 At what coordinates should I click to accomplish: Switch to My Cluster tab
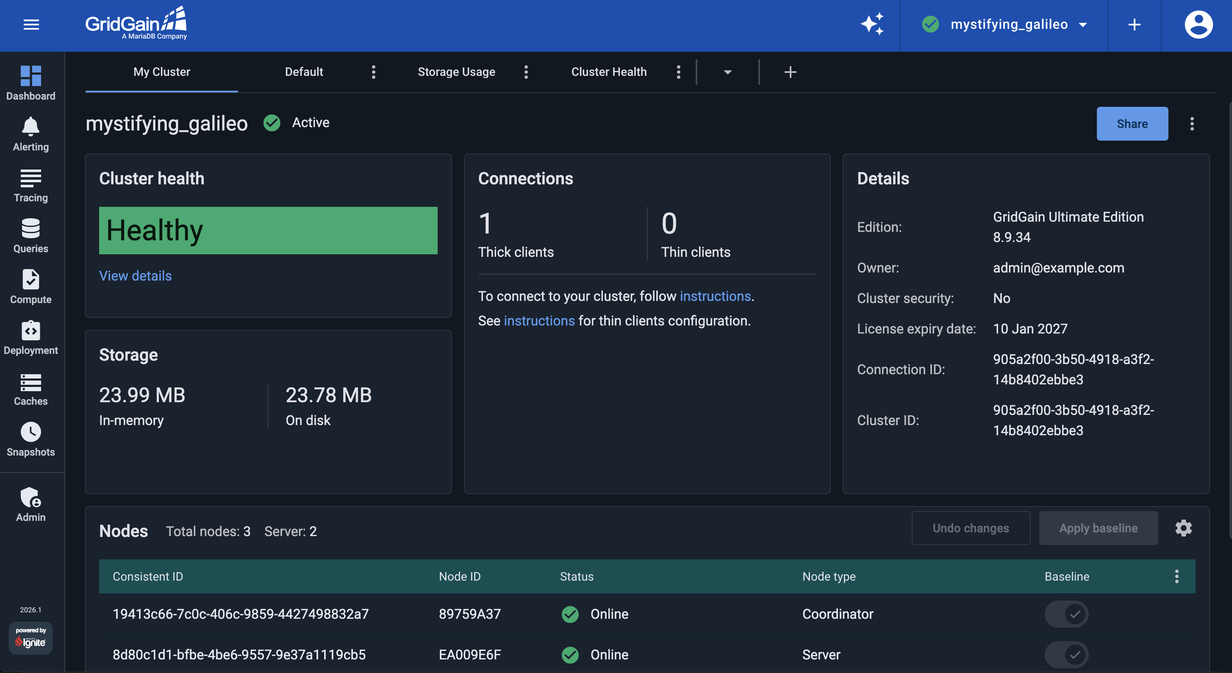[162, 72]
